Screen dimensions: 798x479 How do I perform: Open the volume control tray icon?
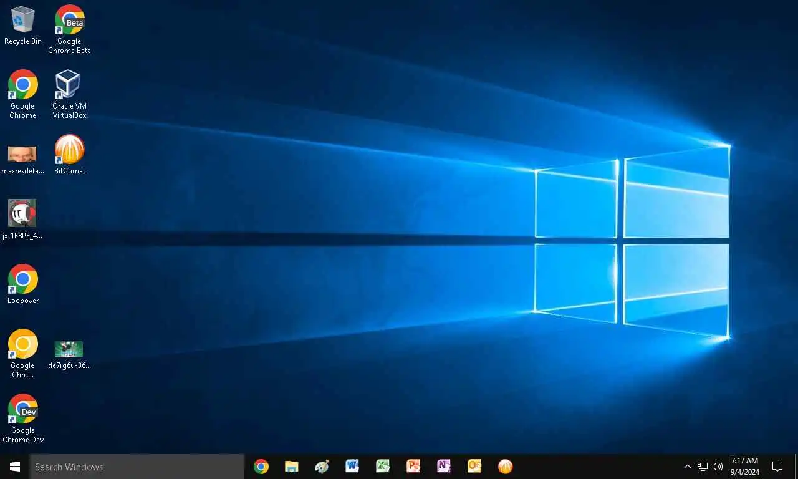[718, 467]
